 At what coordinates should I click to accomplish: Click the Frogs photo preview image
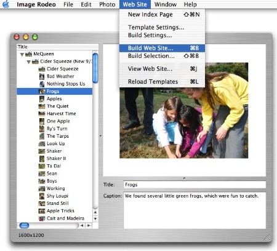pyautogui.click(x=183, y=110)
